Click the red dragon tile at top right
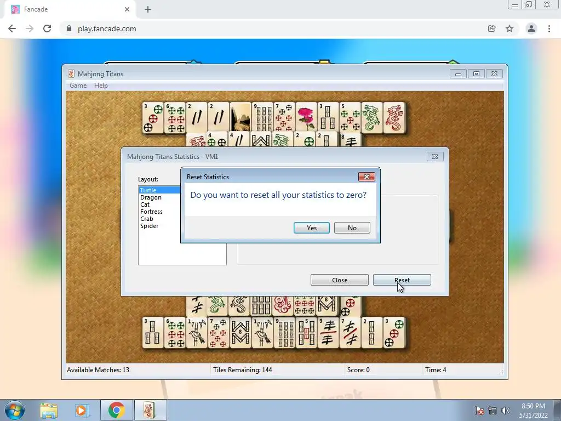 tap(393, 118)
